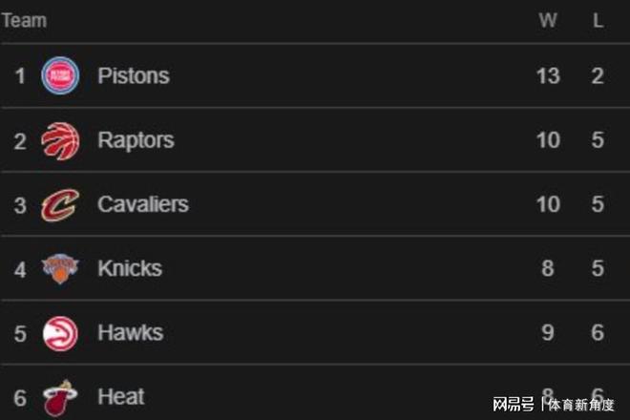The image size is (630, 420).
Task: Click the Knicks team logo
Action: (60, 268)
